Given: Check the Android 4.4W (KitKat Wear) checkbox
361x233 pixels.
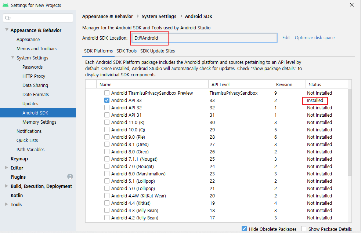Looking at the screenshot, I should [107, 196].
